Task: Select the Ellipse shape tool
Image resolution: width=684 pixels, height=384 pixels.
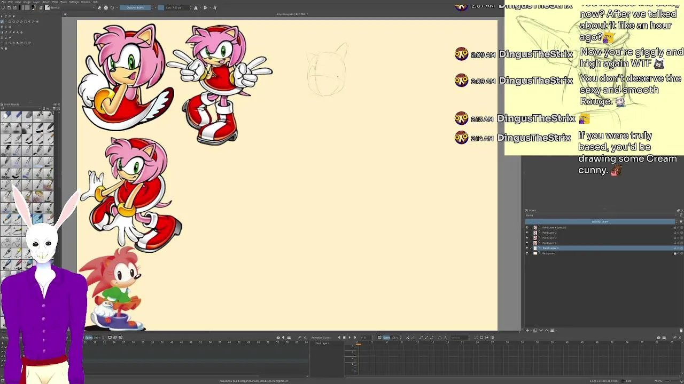Action: (x=13, y=22)
